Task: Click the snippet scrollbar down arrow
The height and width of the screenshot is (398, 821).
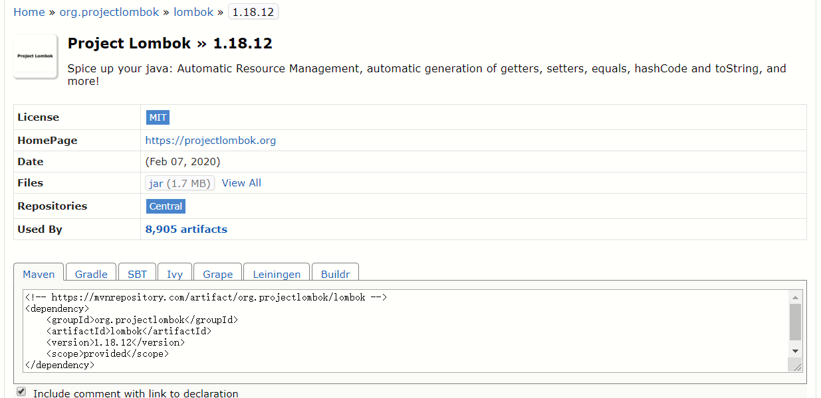Action: (x=795, y=351)
